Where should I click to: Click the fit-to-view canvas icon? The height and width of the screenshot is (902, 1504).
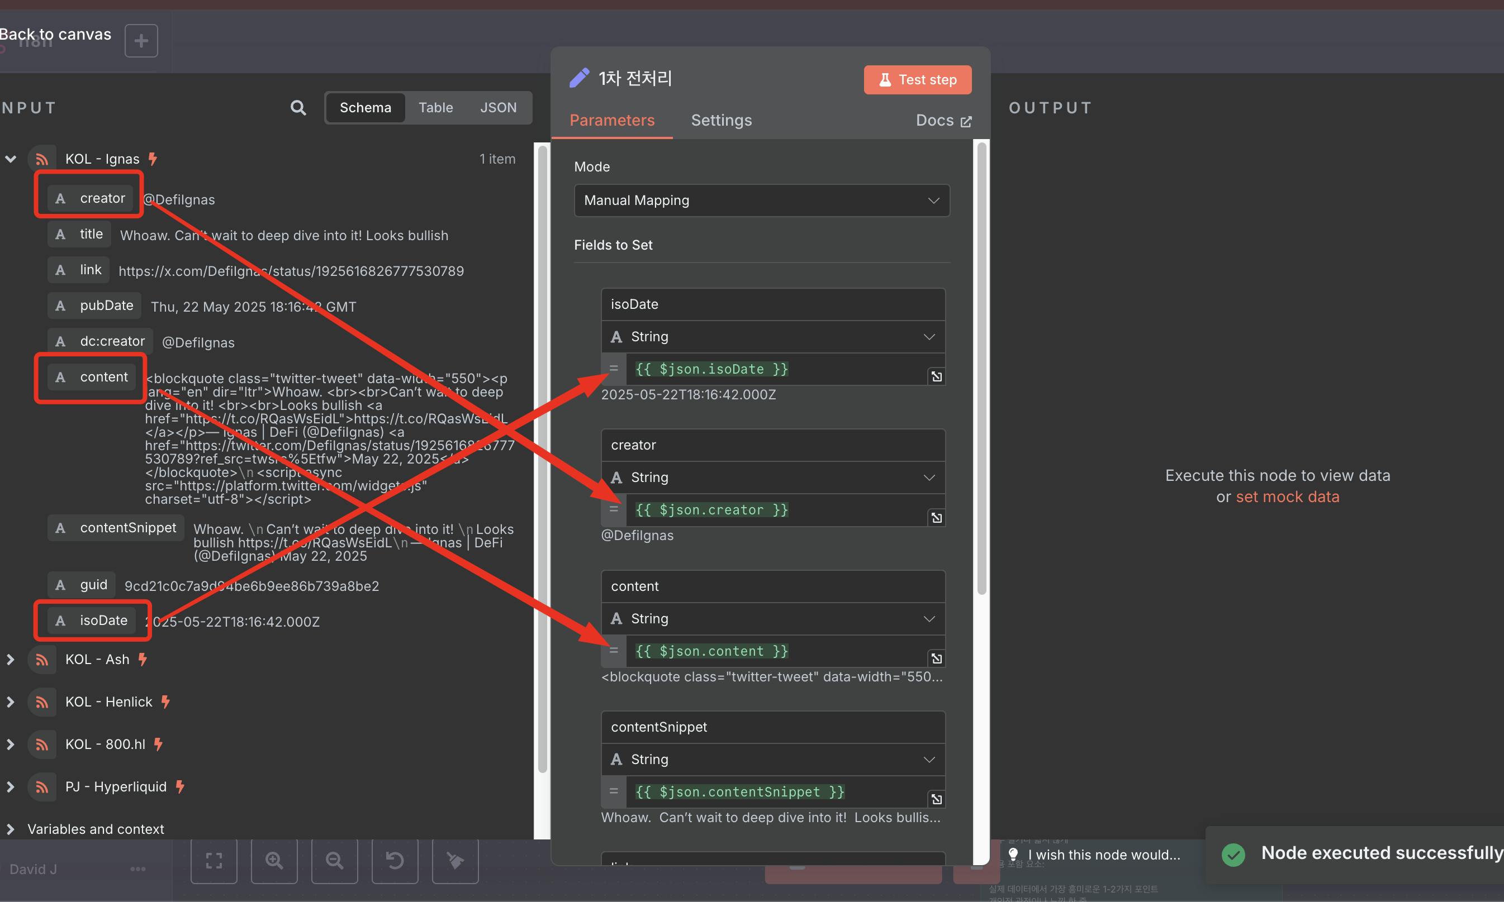click(x=213, y=860)
